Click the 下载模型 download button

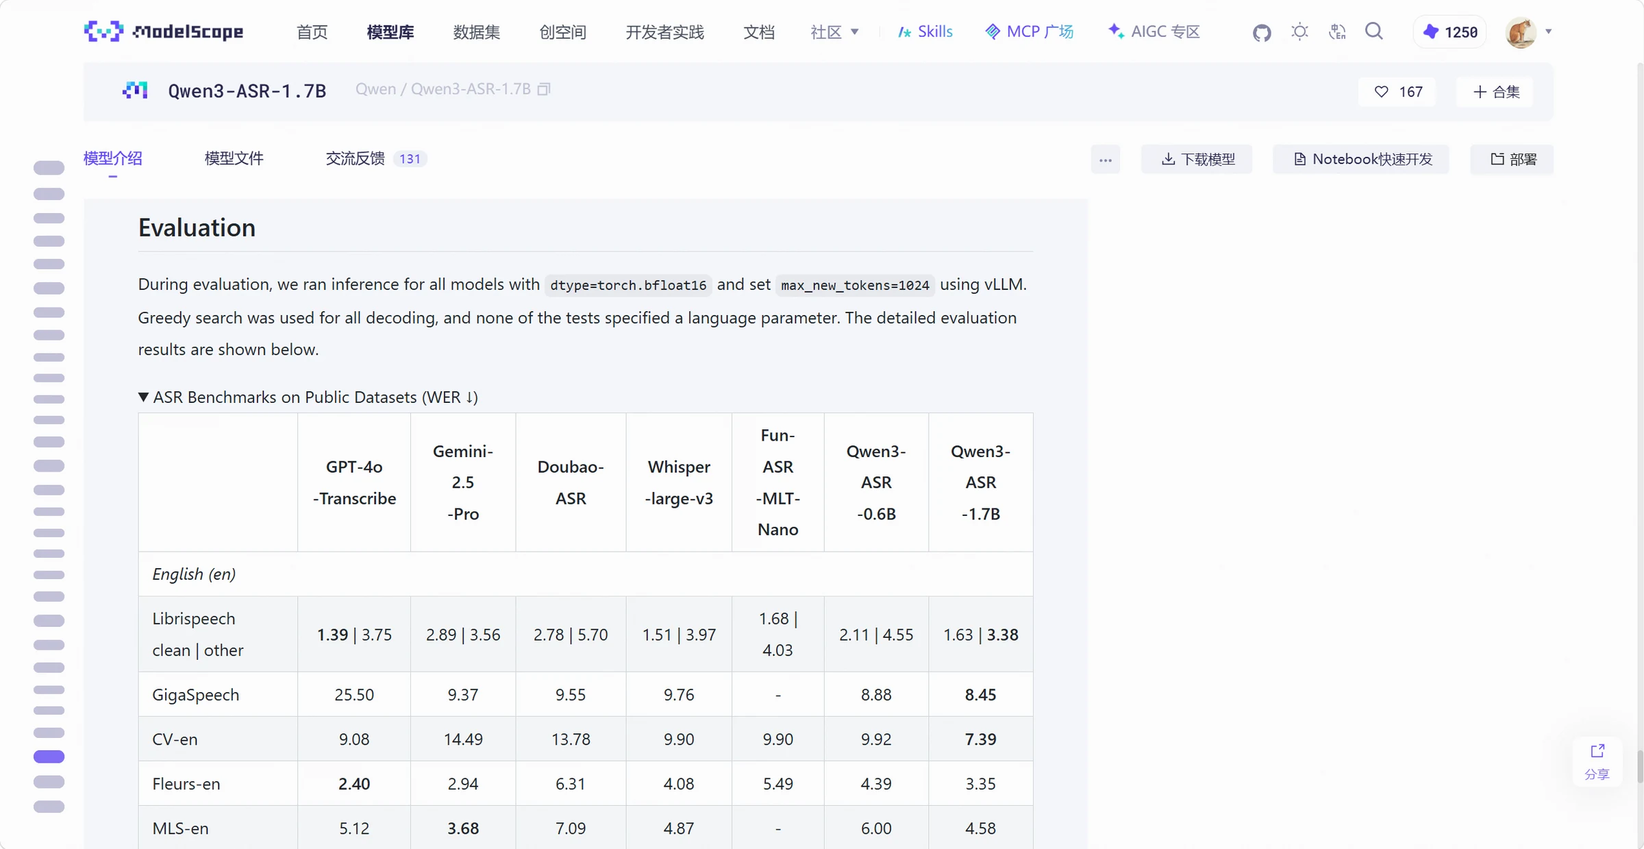coord(1197,160)
